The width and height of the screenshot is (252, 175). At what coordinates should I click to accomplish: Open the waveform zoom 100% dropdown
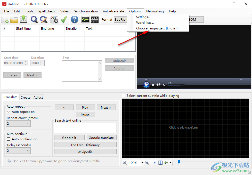coord(142,163)
